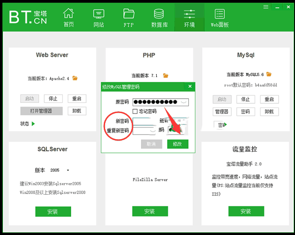Open the MySql 管理器 button
Image resolution: width=295 pixels, height=235 pixels.
pyautogui.click(x=222, y=112)
